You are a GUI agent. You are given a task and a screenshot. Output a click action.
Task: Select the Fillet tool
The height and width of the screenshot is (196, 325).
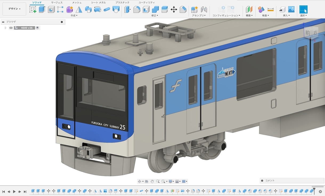coord(137,10)
